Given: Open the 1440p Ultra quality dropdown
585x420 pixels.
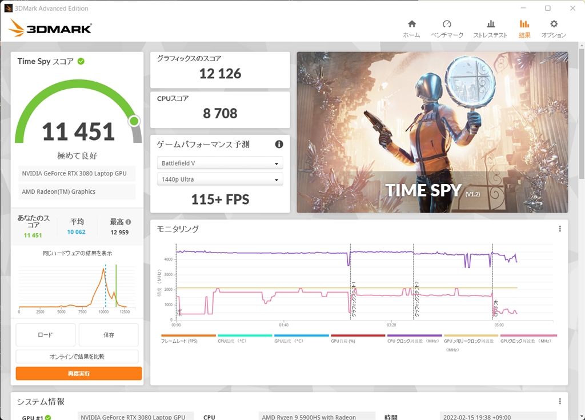Looking at the screenshot, I should 219,179.
